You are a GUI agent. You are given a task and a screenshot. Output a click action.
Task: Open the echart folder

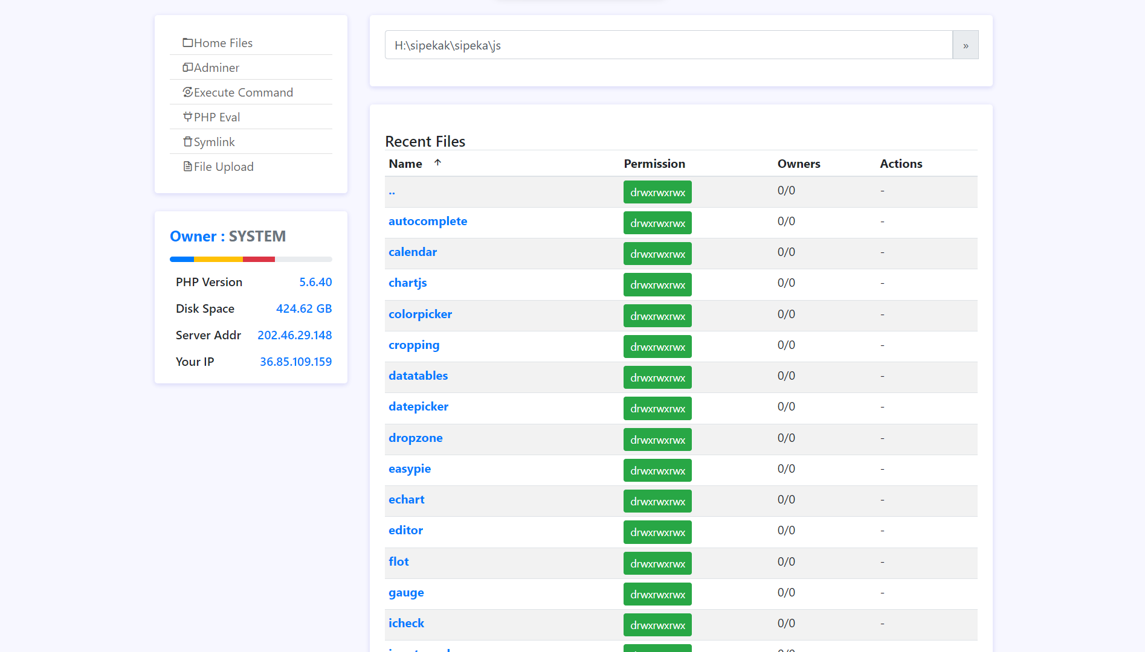pos(407,500)
